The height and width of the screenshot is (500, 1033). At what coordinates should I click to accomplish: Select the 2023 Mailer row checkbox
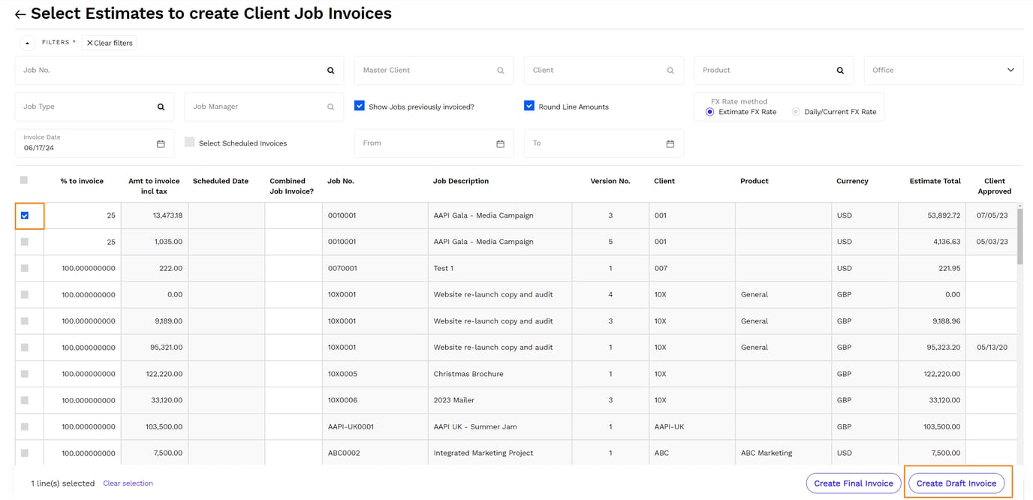pyautogui.click(x=25, y=400)
